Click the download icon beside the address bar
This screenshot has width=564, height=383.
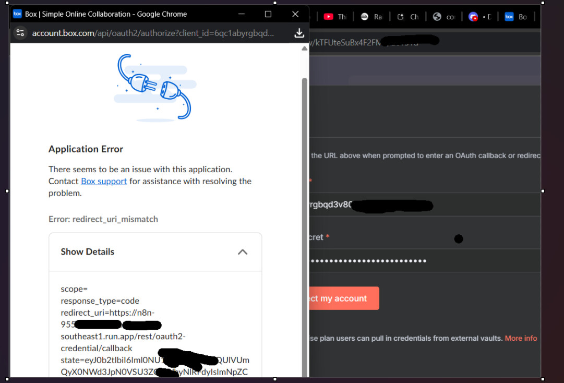point(299,32)
